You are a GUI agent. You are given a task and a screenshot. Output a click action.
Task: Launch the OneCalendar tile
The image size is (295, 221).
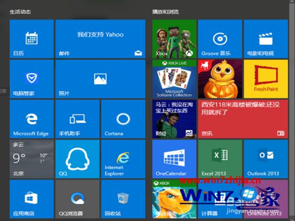coord(174,159)
